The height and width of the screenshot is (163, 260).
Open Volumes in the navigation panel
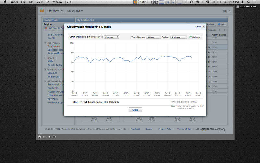click(52, 73)
